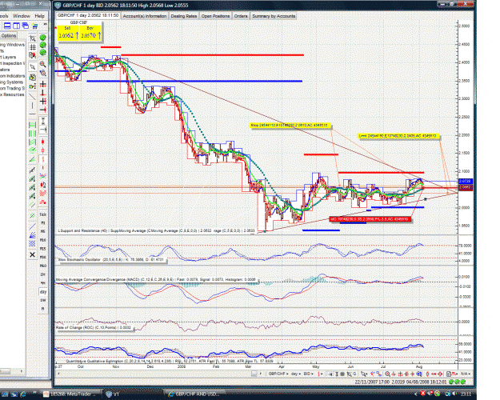500x400 pixels.
Task: Open the BID price type dropdown
Action: pos(308,374)
